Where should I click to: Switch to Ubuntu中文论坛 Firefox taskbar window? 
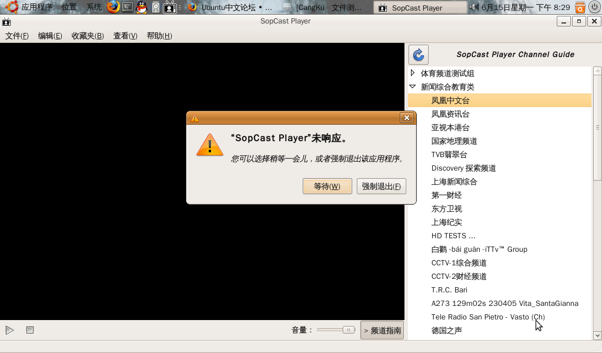(230, 7)
